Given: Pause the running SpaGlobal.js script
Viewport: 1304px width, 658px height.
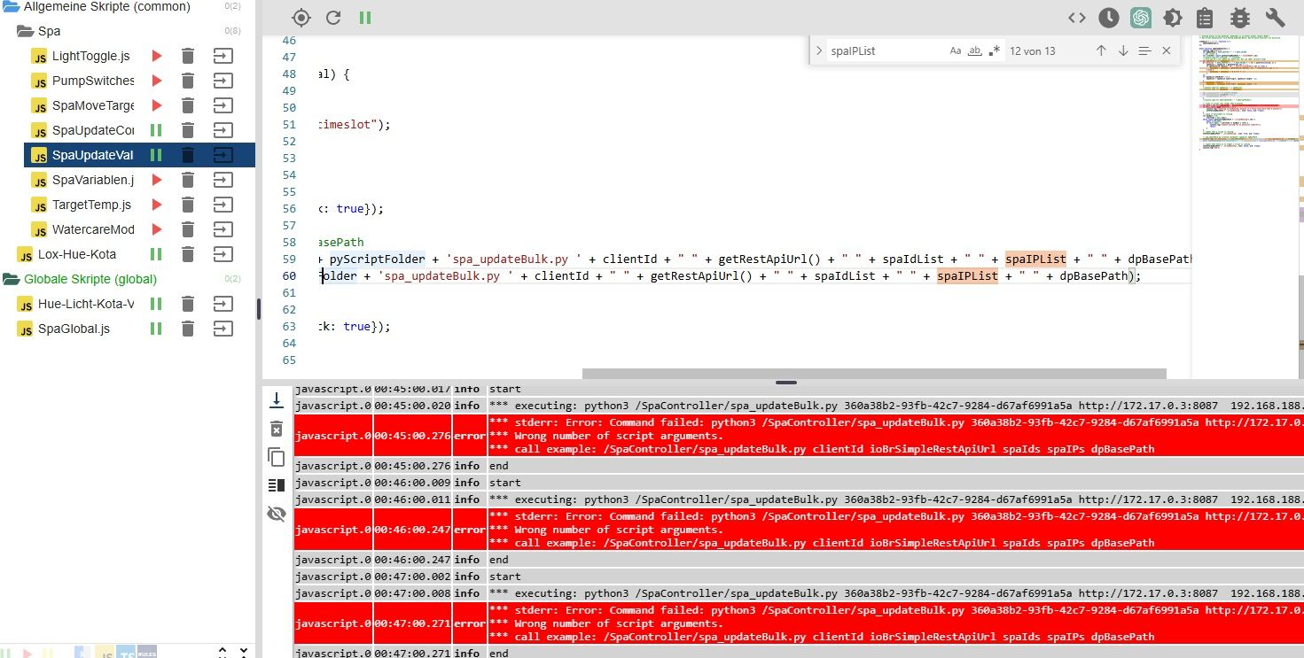Looking at the screenshot, I should pos(156,329).
